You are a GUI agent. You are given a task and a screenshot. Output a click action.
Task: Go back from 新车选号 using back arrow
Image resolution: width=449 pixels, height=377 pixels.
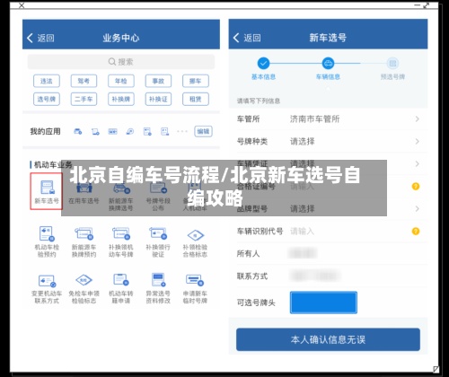tap(236, 38)
